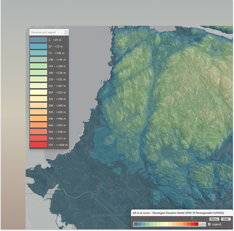Select the 108 - <144 m color swatch

(x=38, y=59)
